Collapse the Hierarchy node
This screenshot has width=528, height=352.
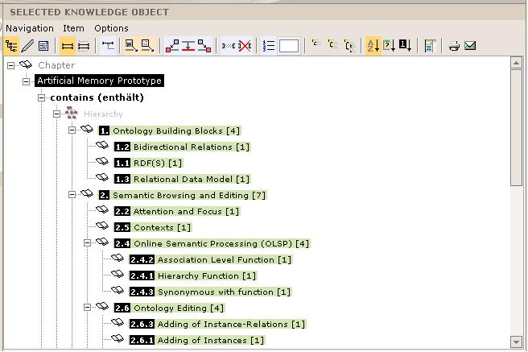56,114
